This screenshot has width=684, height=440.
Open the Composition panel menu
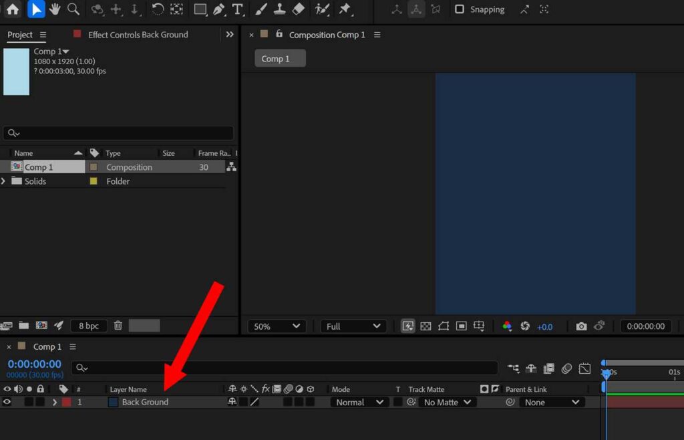(377, 35)
